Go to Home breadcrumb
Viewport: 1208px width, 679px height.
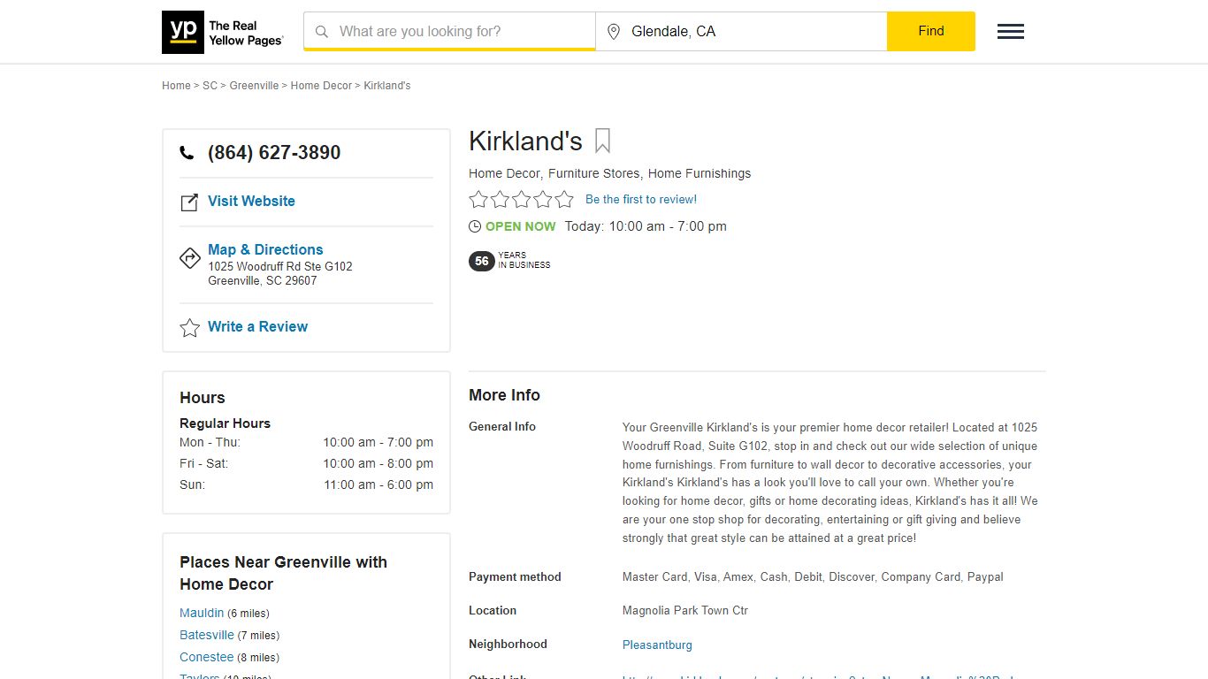[x=176, y=86]
